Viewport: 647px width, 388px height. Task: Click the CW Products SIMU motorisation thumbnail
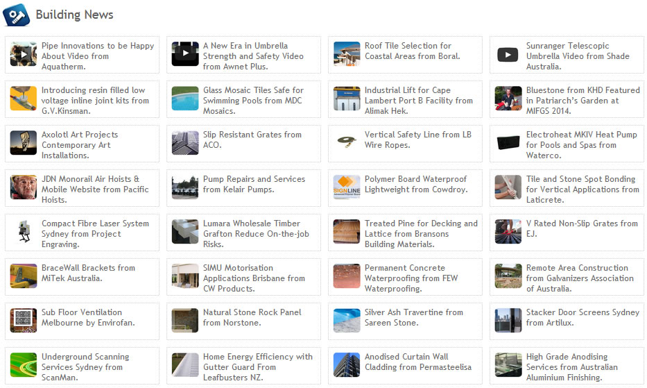(185, 276)
